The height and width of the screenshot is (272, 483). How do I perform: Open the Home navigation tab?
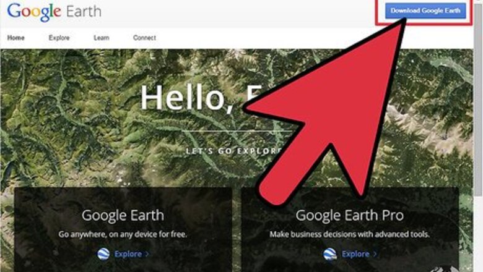pos(16,38)
